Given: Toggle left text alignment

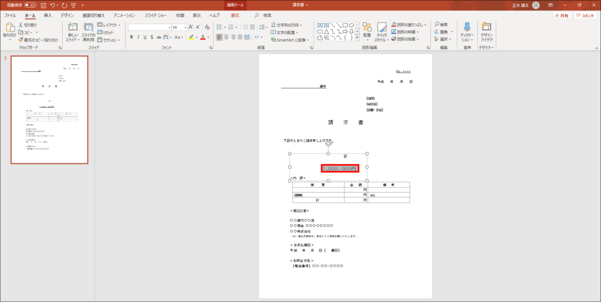Looking at the screenshot, I should 220,37.
